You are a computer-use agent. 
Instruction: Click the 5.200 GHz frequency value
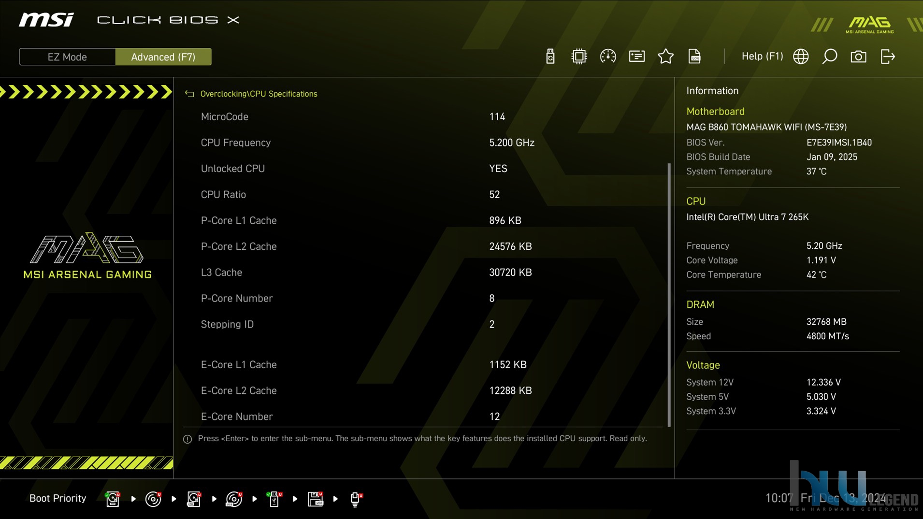512,143
